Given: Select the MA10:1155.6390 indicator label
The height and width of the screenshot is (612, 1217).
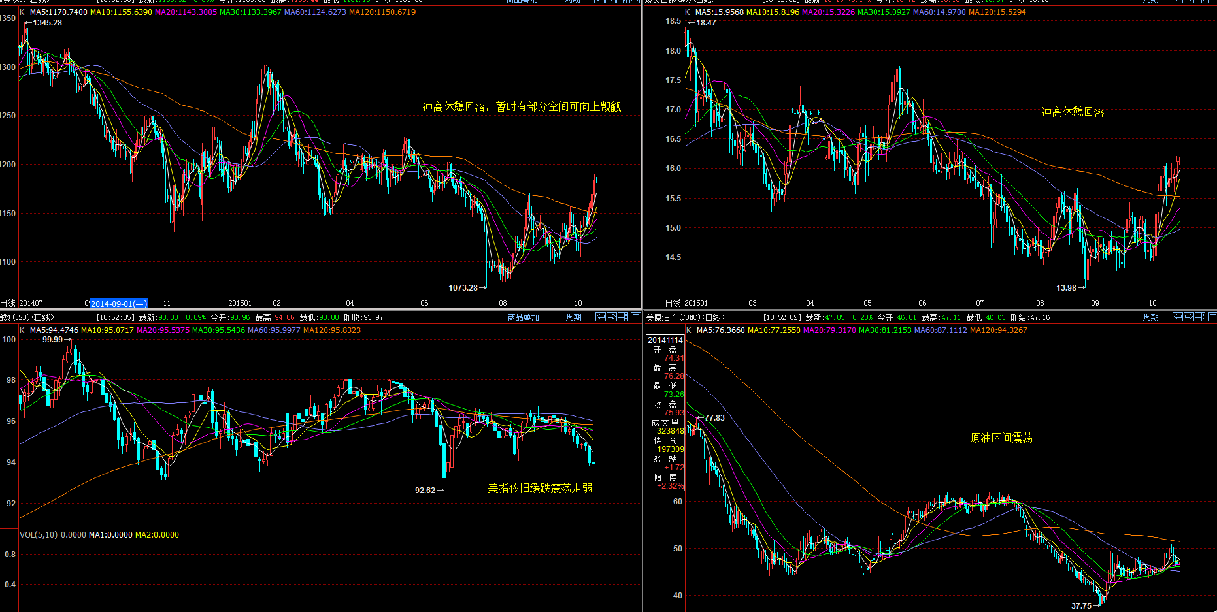Looking at the screenshot, I should [x=121, y=12].
